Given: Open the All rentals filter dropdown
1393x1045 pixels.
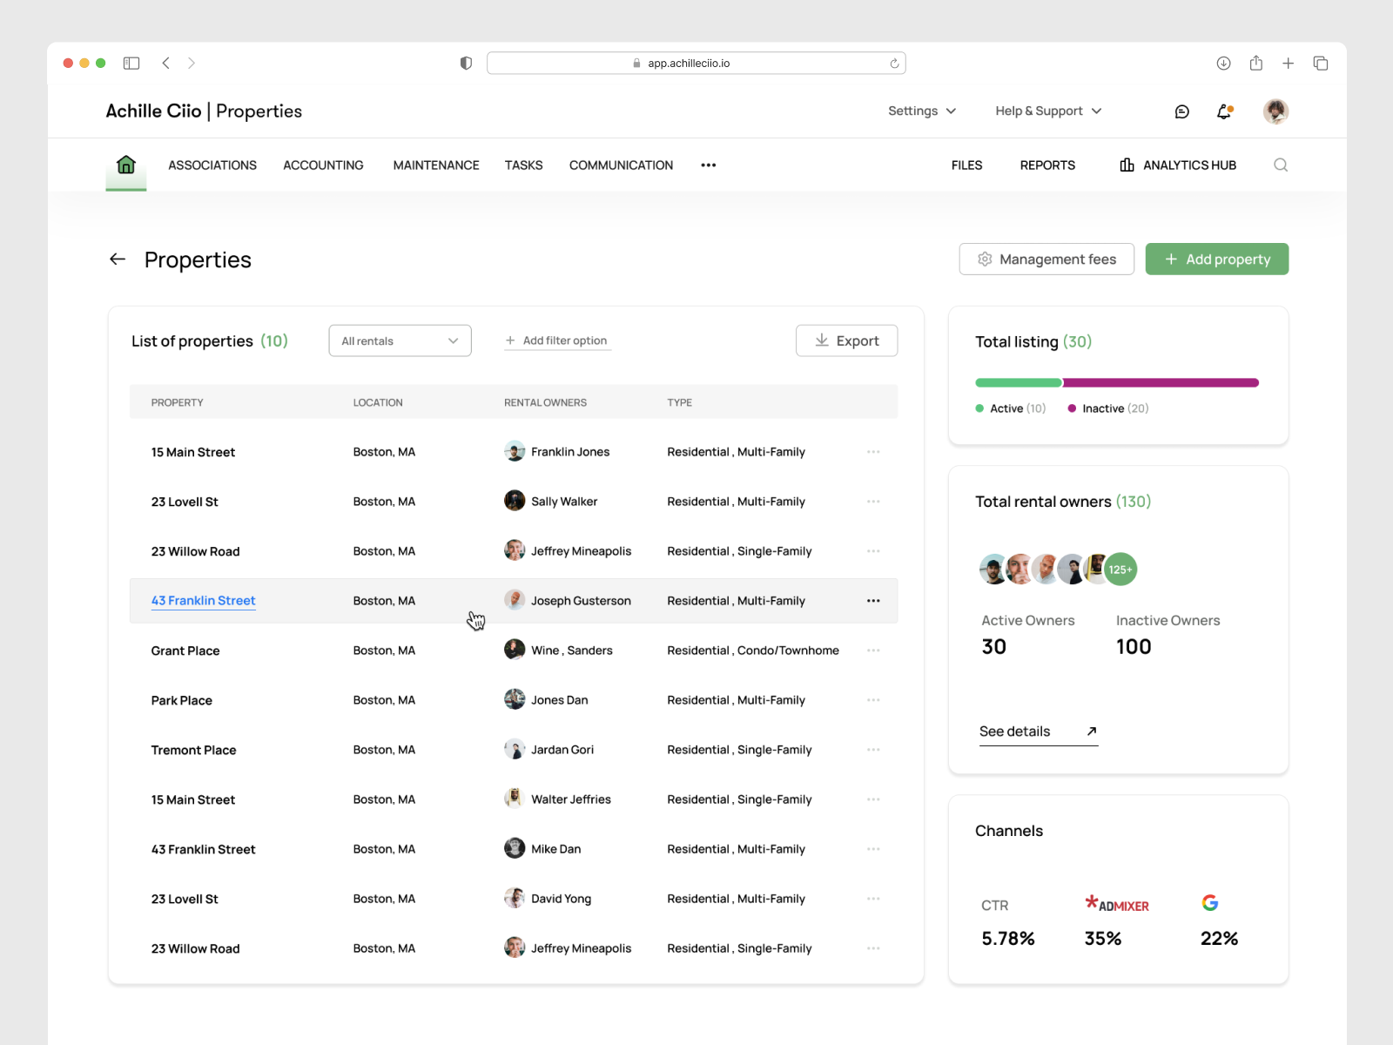Looking at the screenshot, I should coord(400,340).
